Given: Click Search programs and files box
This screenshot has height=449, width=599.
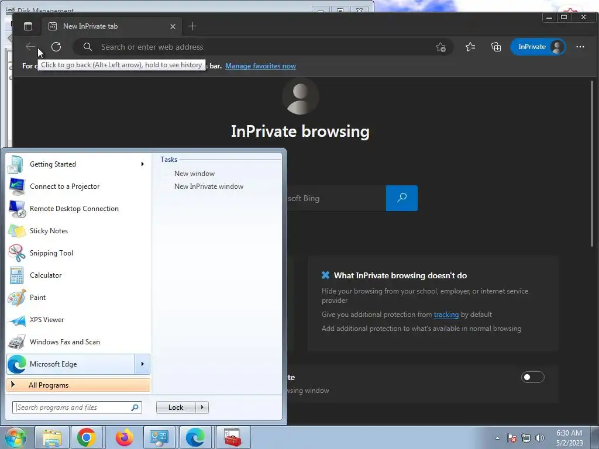Looking at the screenshot, I should click(77, 407).
